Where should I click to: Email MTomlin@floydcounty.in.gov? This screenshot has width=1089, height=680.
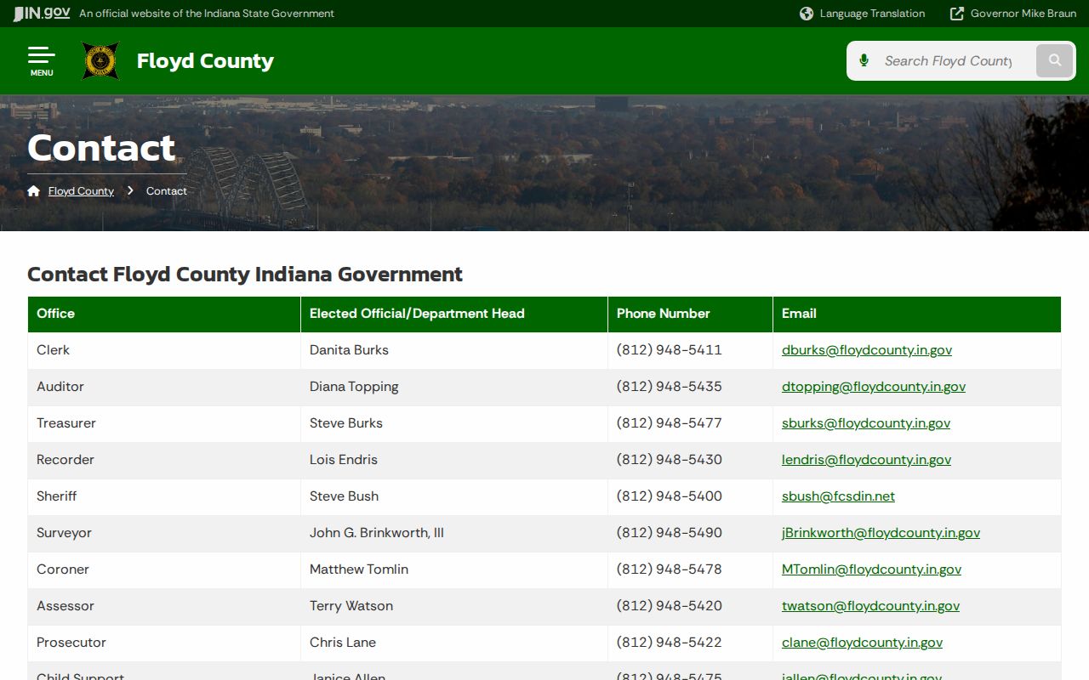tap(871, 569)
